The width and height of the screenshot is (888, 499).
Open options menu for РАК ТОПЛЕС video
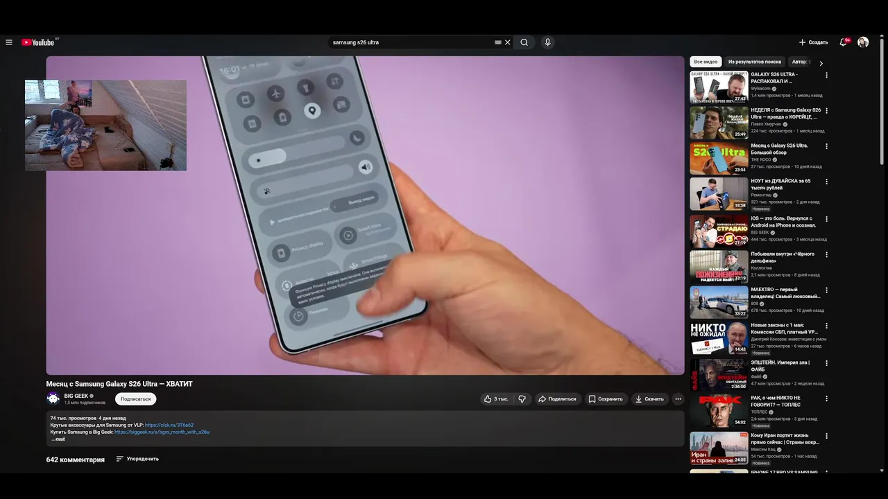point(826,399)
